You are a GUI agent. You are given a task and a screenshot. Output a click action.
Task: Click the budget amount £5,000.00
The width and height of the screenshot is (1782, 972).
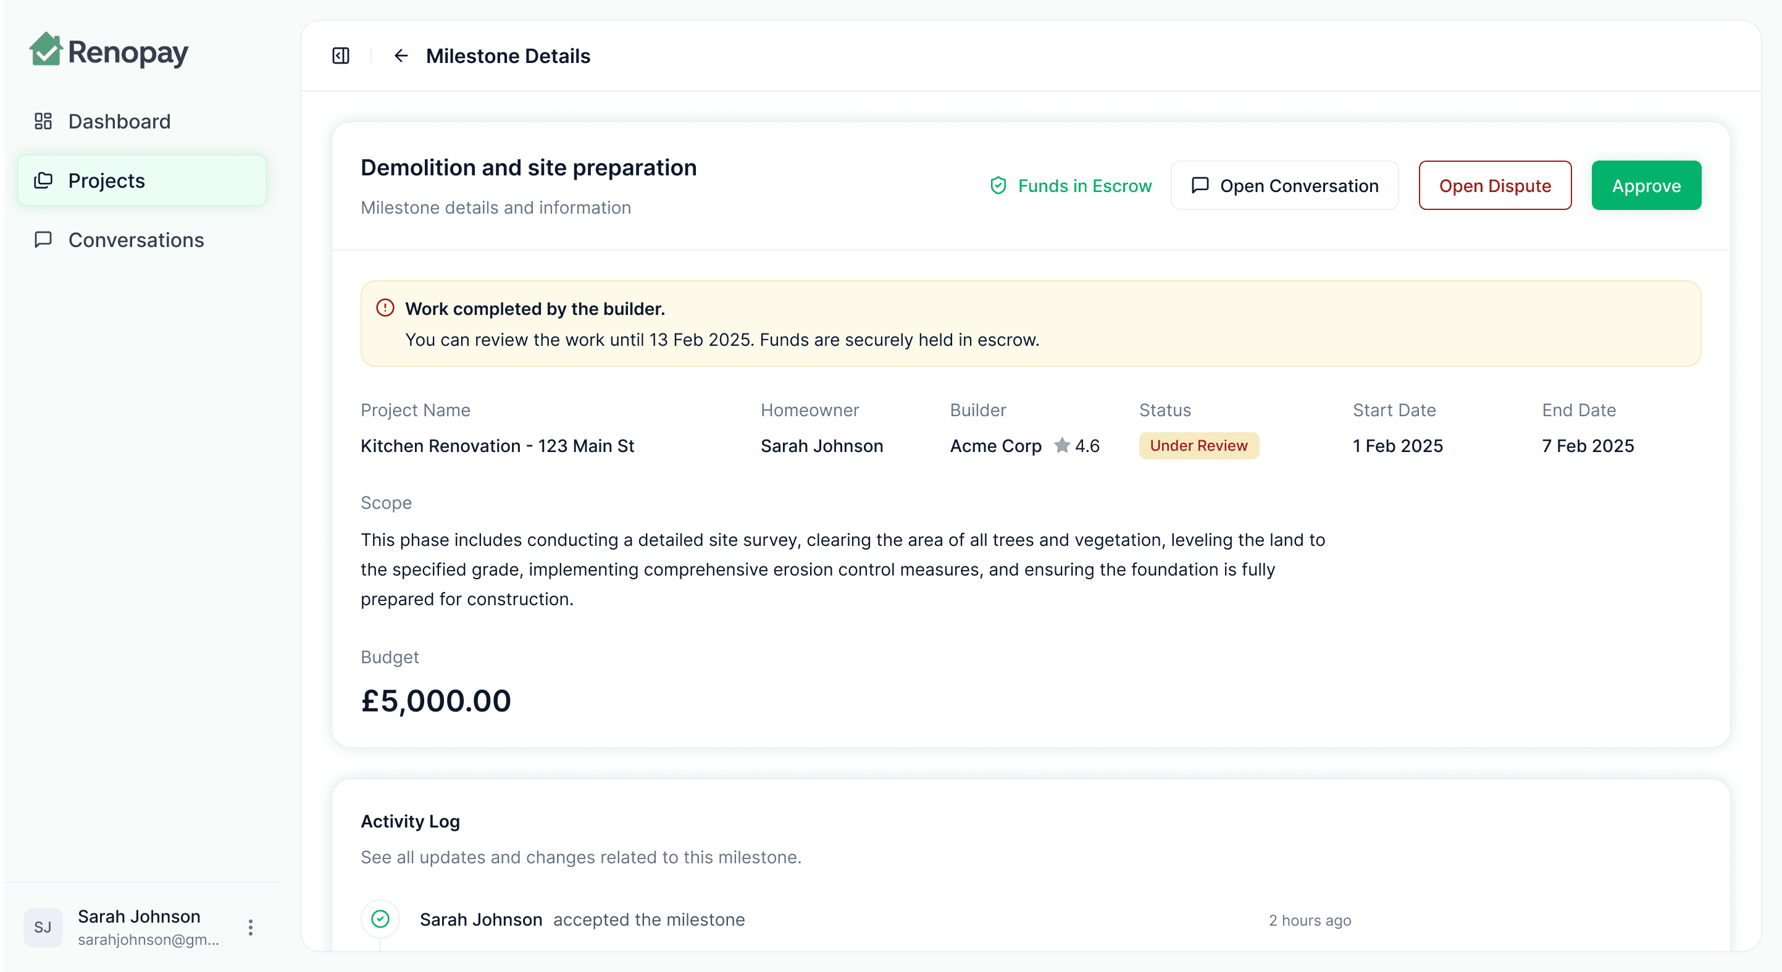tap(435, 700)
